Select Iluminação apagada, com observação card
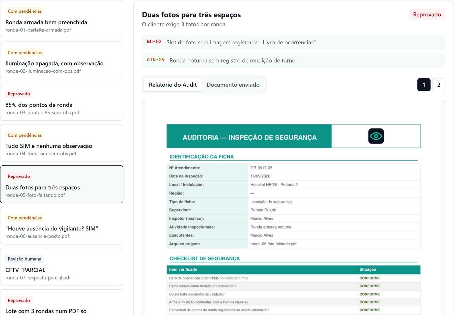This screenshot has height=315, width=454. [x=62, y=60]
